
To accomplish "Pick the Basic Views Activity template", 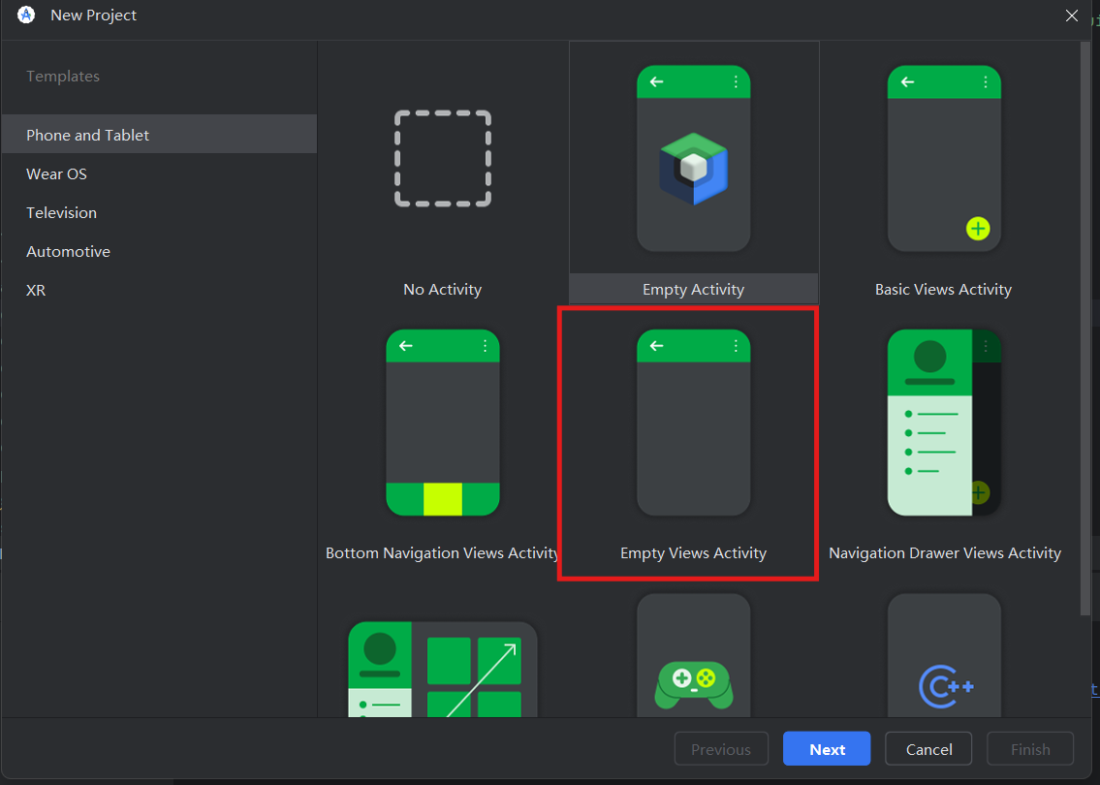I will (x=944, y=159).
